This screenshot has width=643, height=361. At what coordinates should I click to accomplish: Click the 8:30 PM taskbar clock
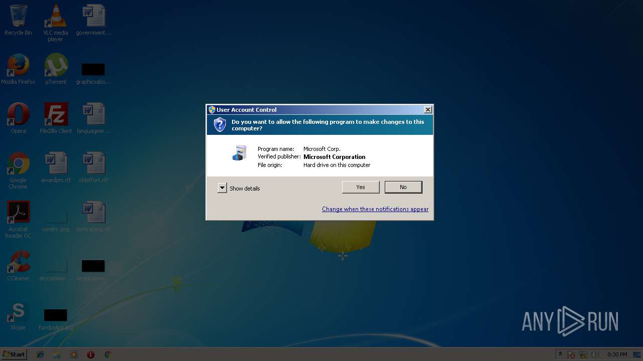click(x=617, y=354)
